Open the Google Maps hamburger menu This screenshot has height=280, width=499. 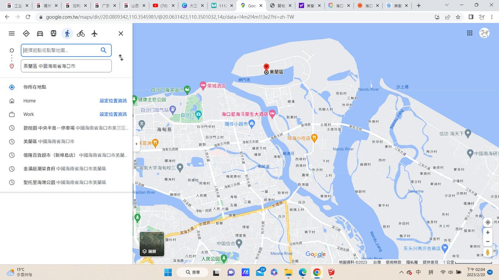[12, 33]
